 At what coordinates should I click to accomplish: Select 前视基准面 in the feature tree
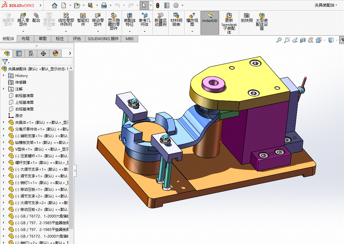pyautogui.click(x=24, y=96)
